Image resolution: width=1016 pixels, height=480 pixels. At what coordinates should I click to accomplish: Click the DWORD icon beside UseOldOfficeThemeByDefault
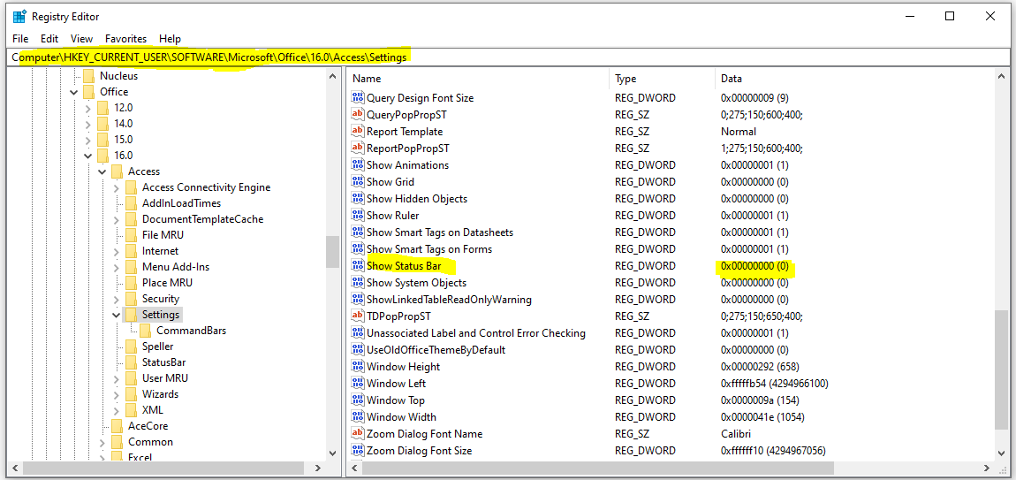coord(358,350)
